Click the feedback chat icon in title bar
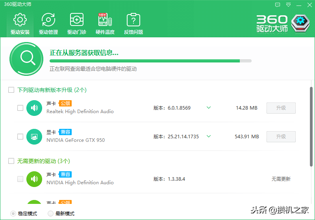Viewport: 315px width, 220px height. 278,5
